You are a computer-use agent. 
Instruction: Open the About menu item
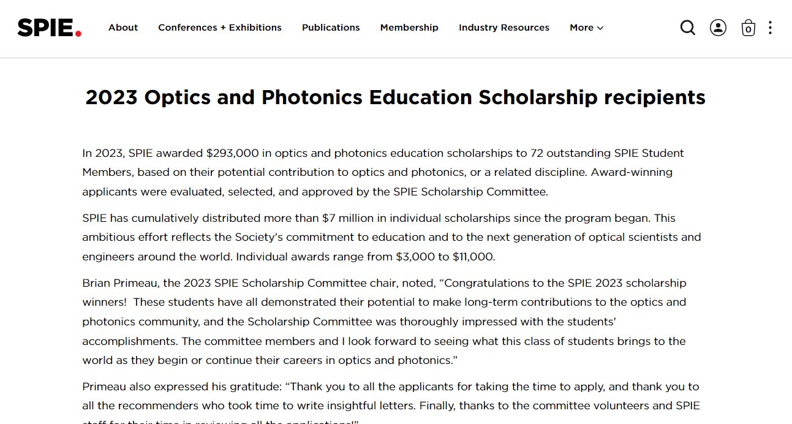pos(123,28)
